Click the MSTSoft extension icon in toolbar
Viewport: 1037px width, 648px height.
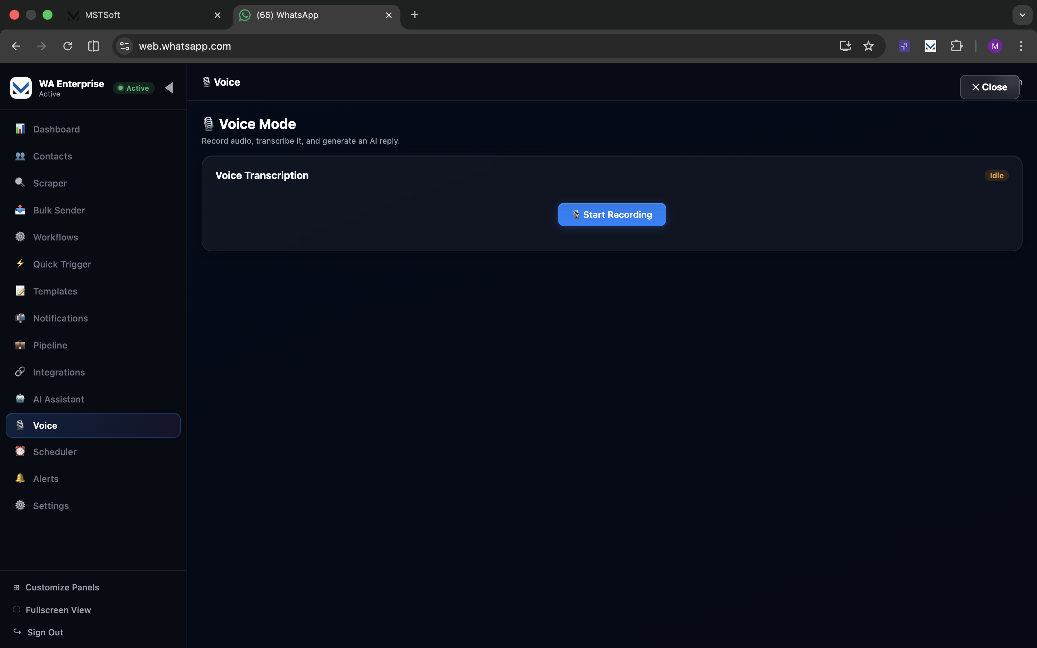[x=930, y=46]
